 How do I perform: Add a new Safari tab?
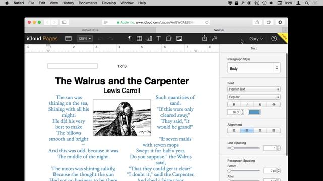coord(285,30)
